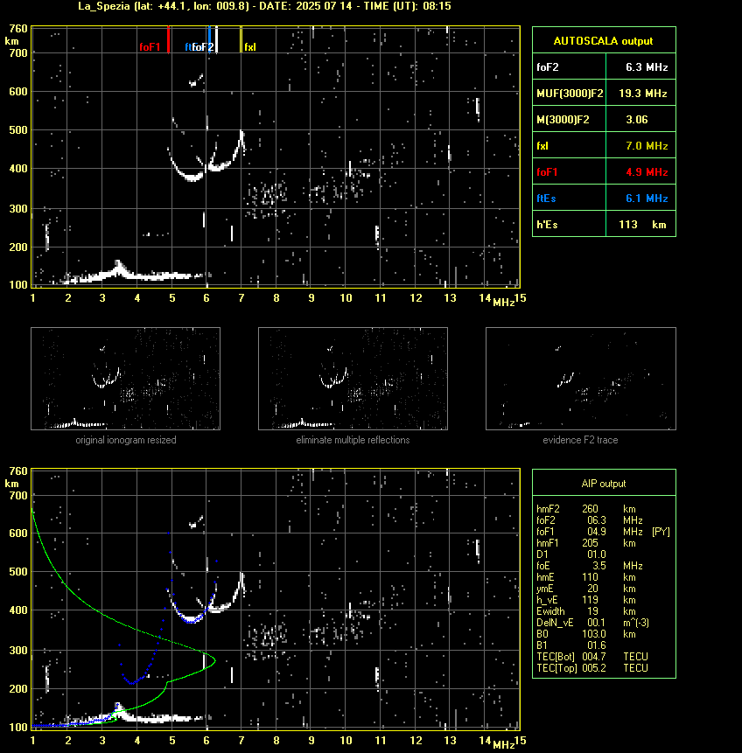
Task: Click the red foF1 label in top plot
Action: click(x=150, y=47)
